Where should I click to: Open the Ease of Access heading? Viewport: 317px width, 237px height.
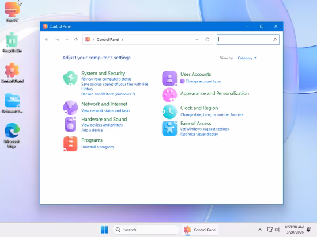click(x=195, y=123)
